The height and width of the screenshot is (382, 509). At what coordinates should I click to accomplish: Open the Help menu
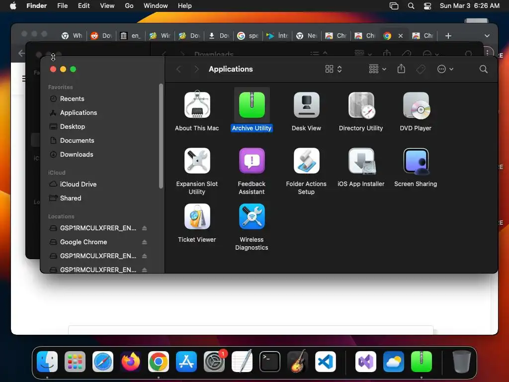pyautogui.click(x=185, y=5)
